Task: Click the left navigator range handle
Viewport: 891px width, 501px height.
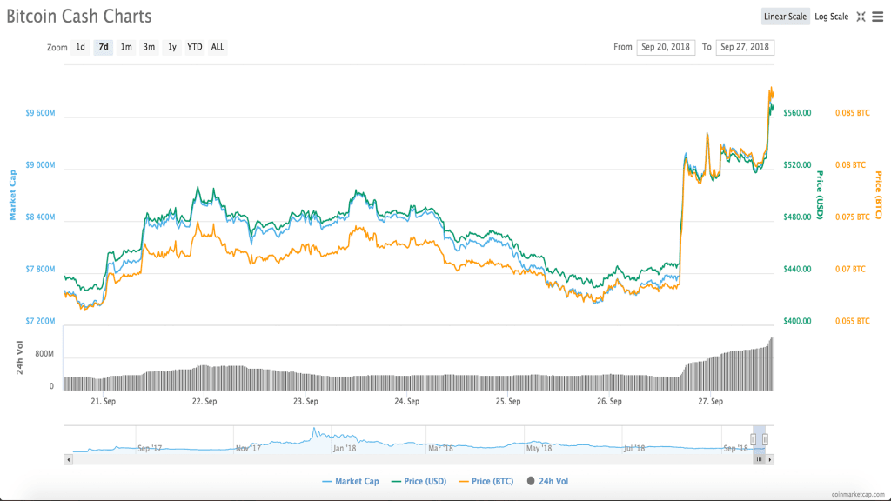Action: [754, 439]
